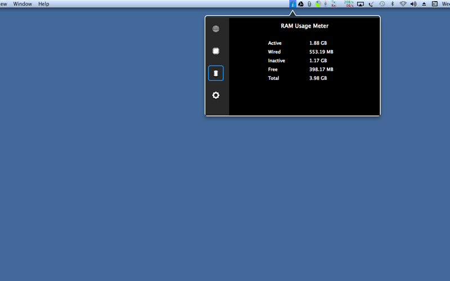This screenshot has height=281, width=450.
Task: Switch to the CPU chip panel
Action: click(x=216, y=51)
